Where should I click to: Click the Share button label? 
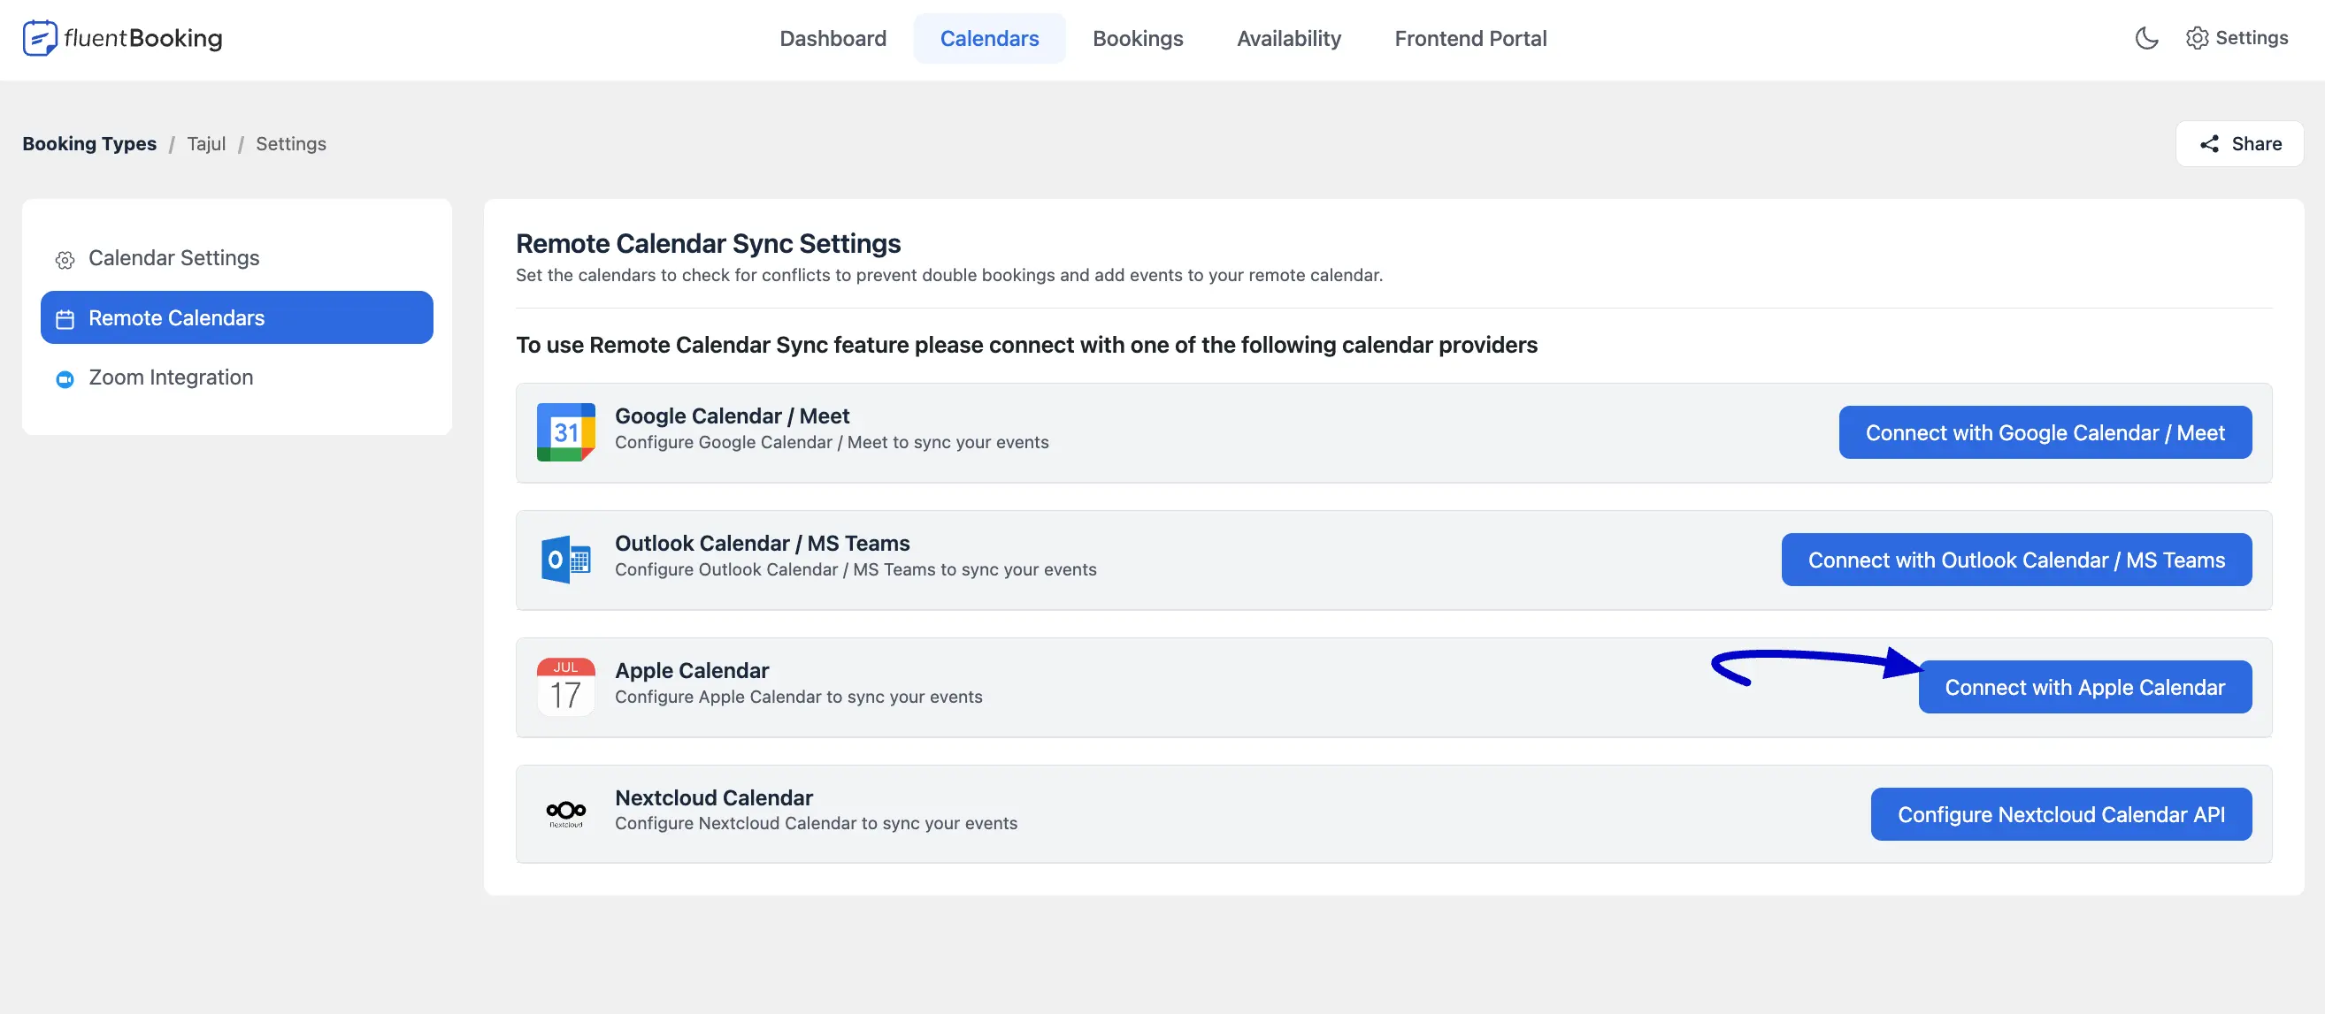[2256, 144]
